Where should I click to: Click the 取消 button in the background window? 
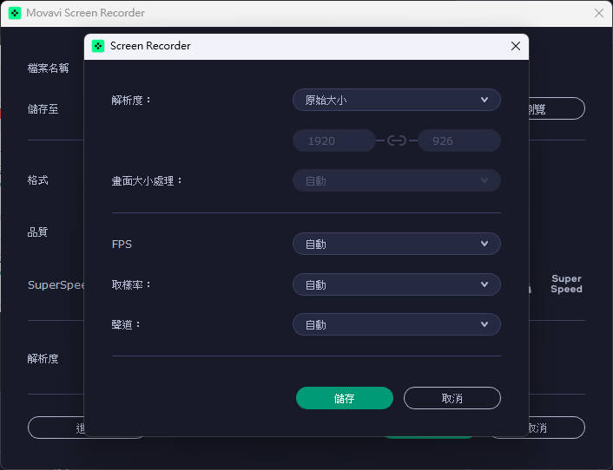(x=557, y=428)
